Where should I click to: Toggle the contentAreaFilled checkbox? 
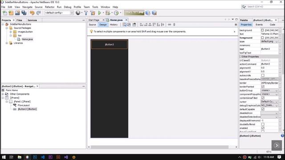click(x=263, y=98)
